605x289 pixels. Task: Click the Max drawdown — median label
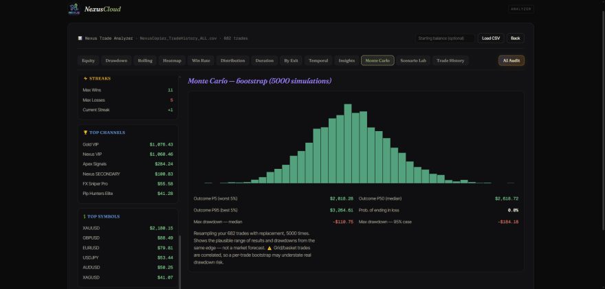click(x=218, y=222)
